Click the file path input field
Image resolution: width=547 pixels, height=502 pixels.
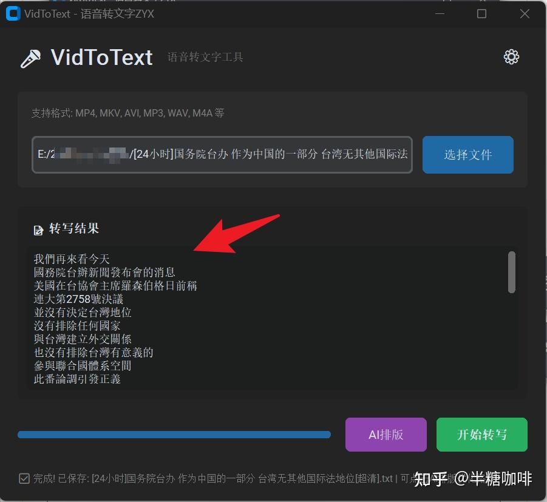pos(222,155)
